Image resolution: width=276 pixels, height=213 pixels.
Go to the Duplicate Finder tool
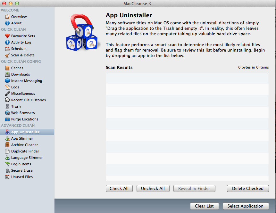[x=25, y=151]
